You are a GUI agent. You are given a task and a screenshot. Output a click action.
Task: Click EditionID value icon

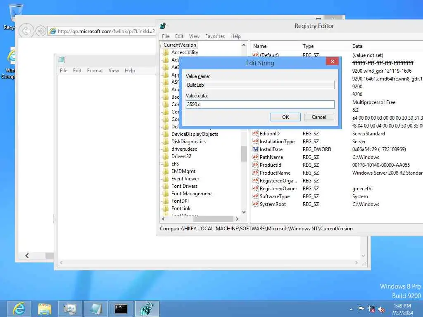[255, 133]
